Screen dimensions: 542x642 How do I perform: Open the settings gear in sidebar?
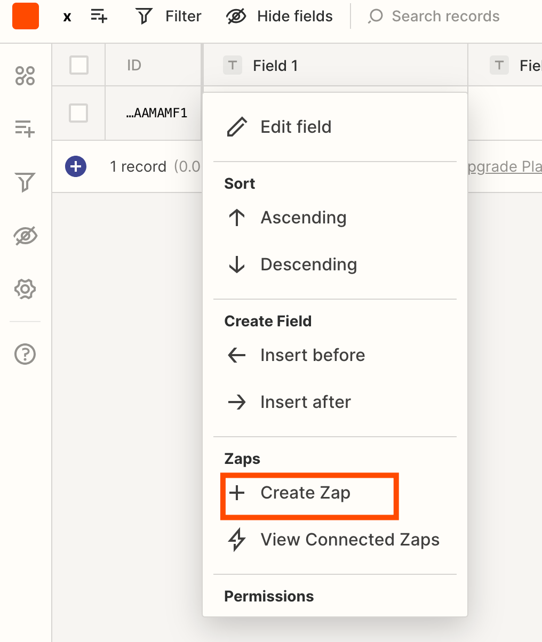pyautogui.click(x=25, y=289)
